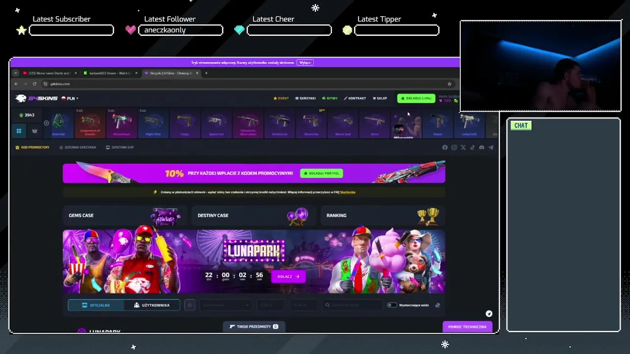
Task: Click the maximum price input field
Action: (x=304, y=305)
